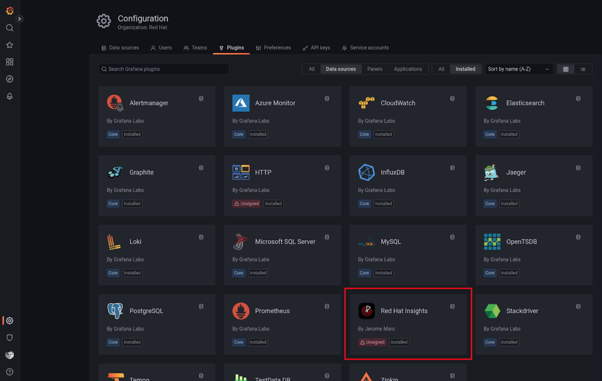The height and width of the screenshot is (381, 602).
Task: Open the Jaeger plugin title
Action: click(516, 172)
